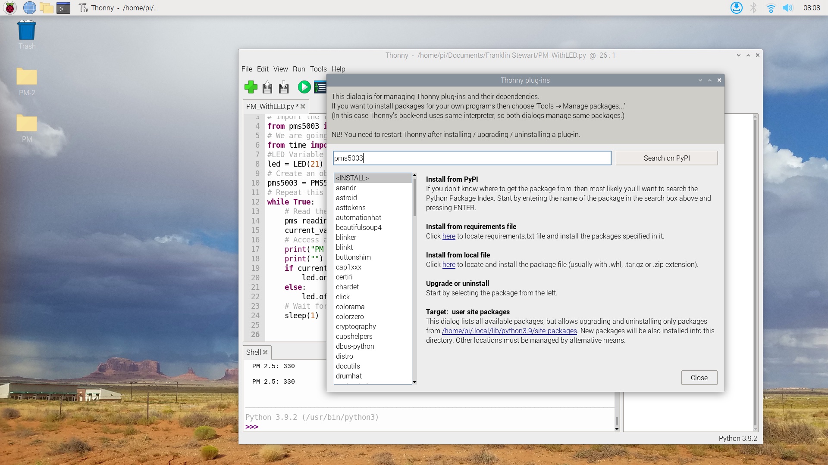Select chardet in the package list
This screenshot has width=828, height=465.
coord(373,287)
